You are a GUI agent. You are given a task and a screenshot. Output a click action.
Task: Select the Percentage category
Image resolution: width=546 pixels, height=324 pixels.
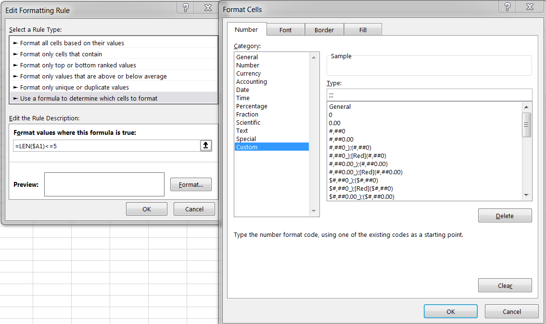click(x=272, y=106)
